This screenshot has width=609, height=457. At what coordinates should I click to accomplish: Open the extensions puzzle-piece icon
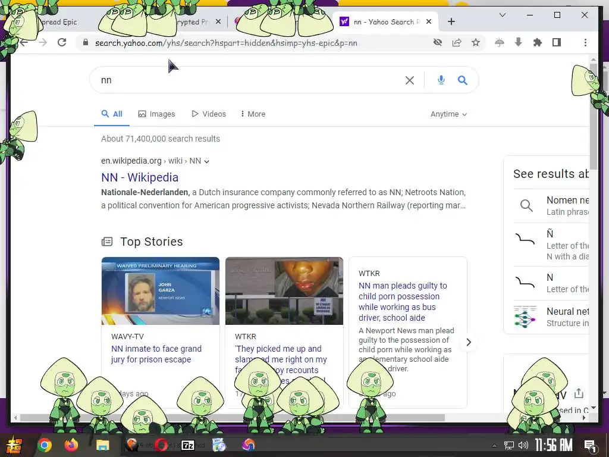tap(538, 42)
